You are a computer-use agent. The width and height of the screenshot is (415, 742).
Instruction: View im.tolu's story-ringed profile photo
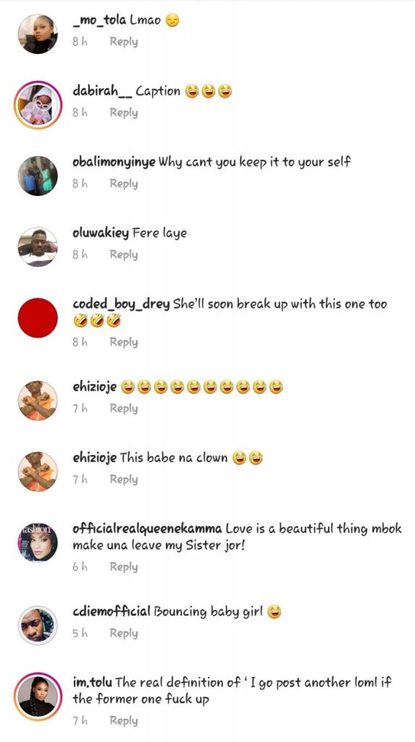[38, 696]
